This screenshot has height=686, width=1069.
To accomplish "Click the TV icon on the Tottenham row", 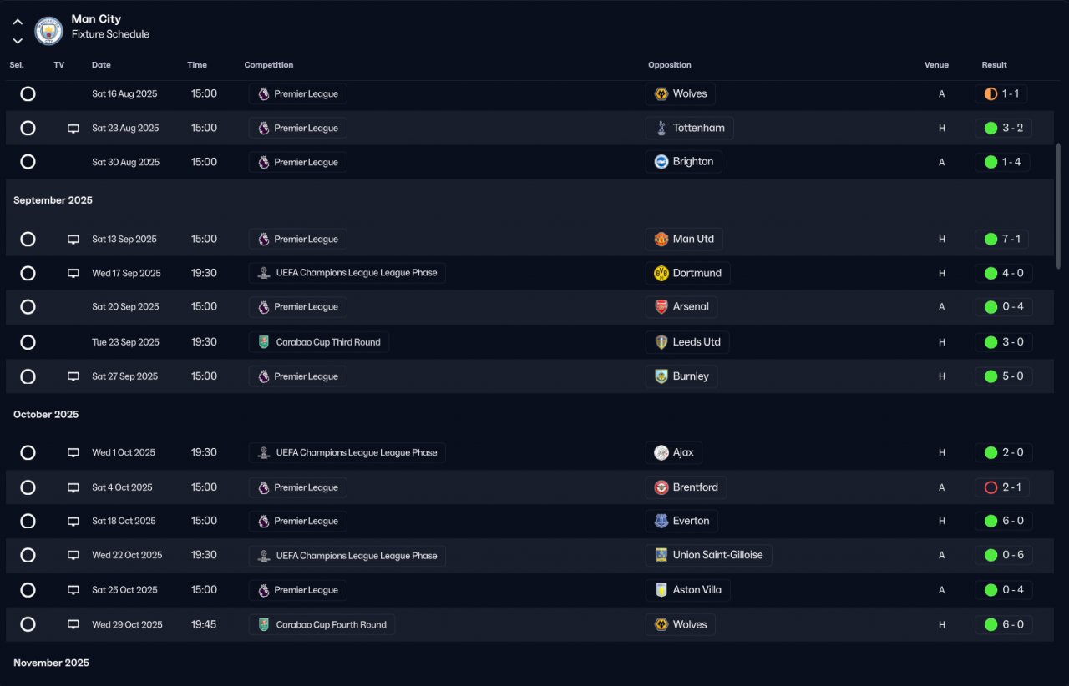I will point(73,129).
